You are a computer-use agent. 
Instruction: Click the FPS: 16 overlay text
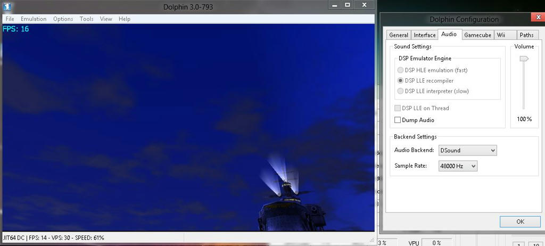15,29
